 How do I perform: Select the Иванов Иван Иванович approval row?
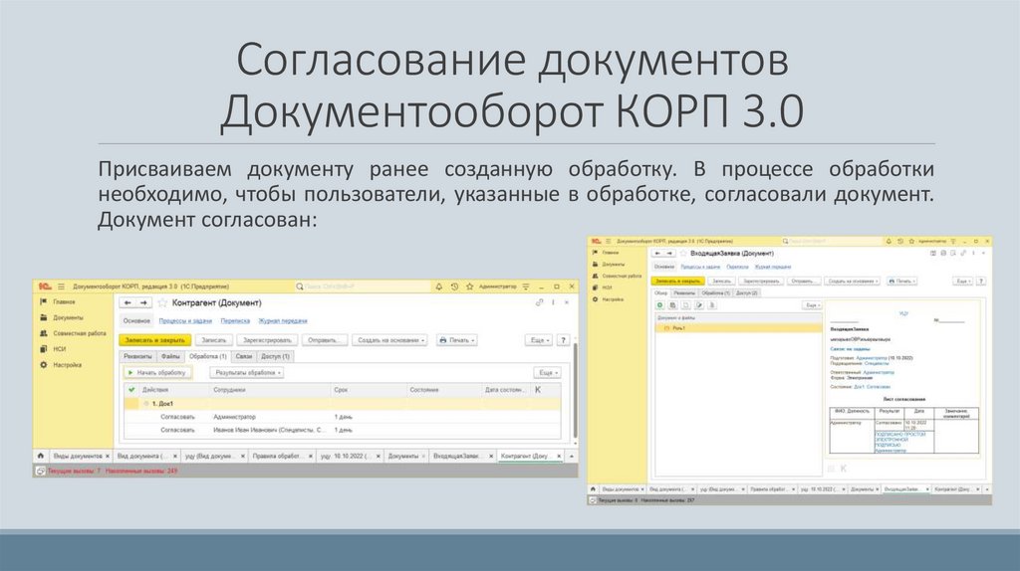(343, 430)
